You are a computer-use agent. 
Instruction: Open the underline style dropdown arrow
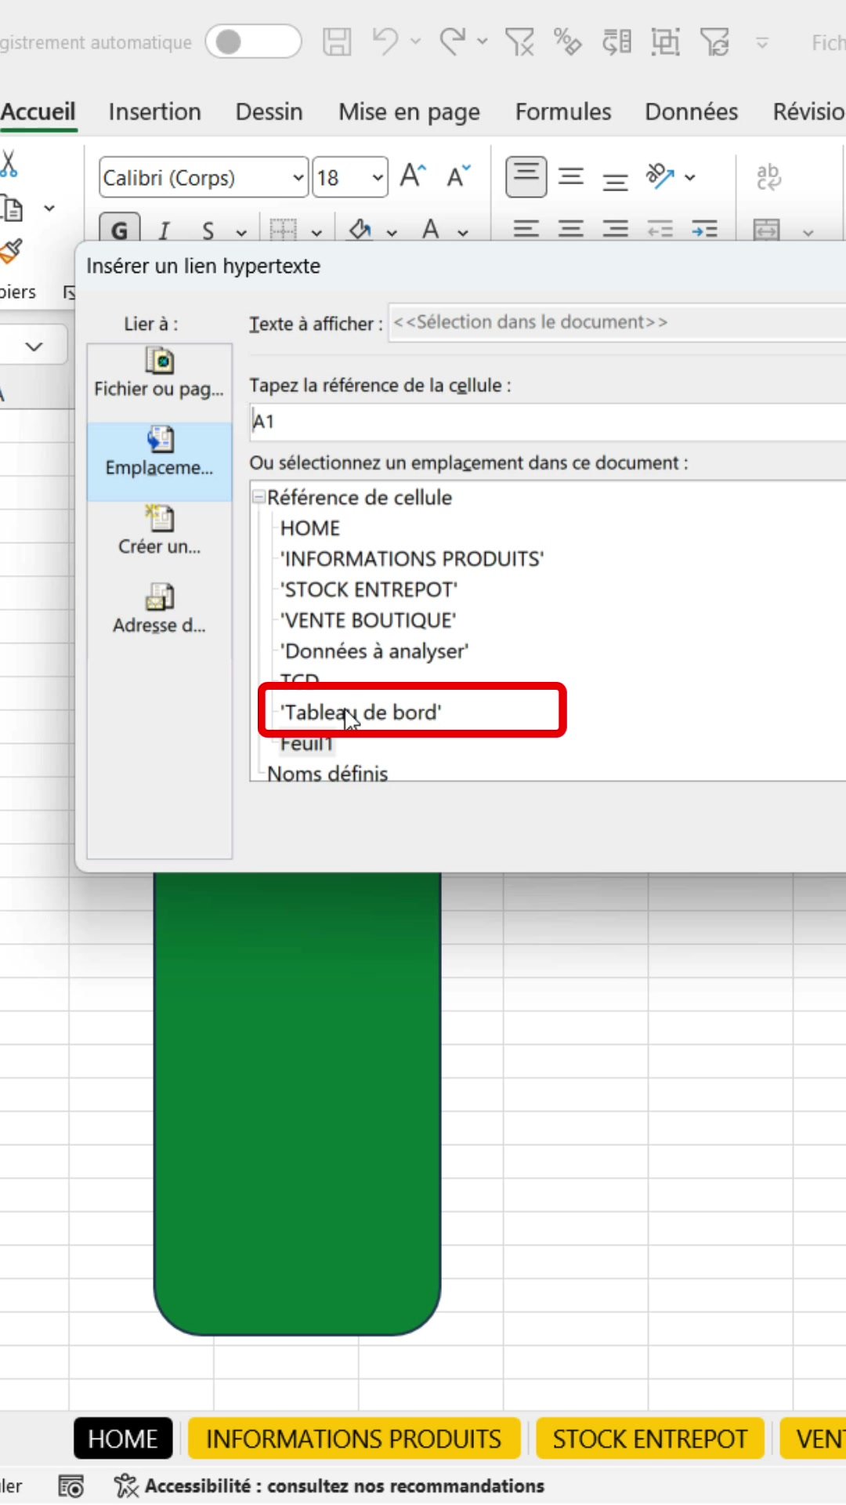241,233
